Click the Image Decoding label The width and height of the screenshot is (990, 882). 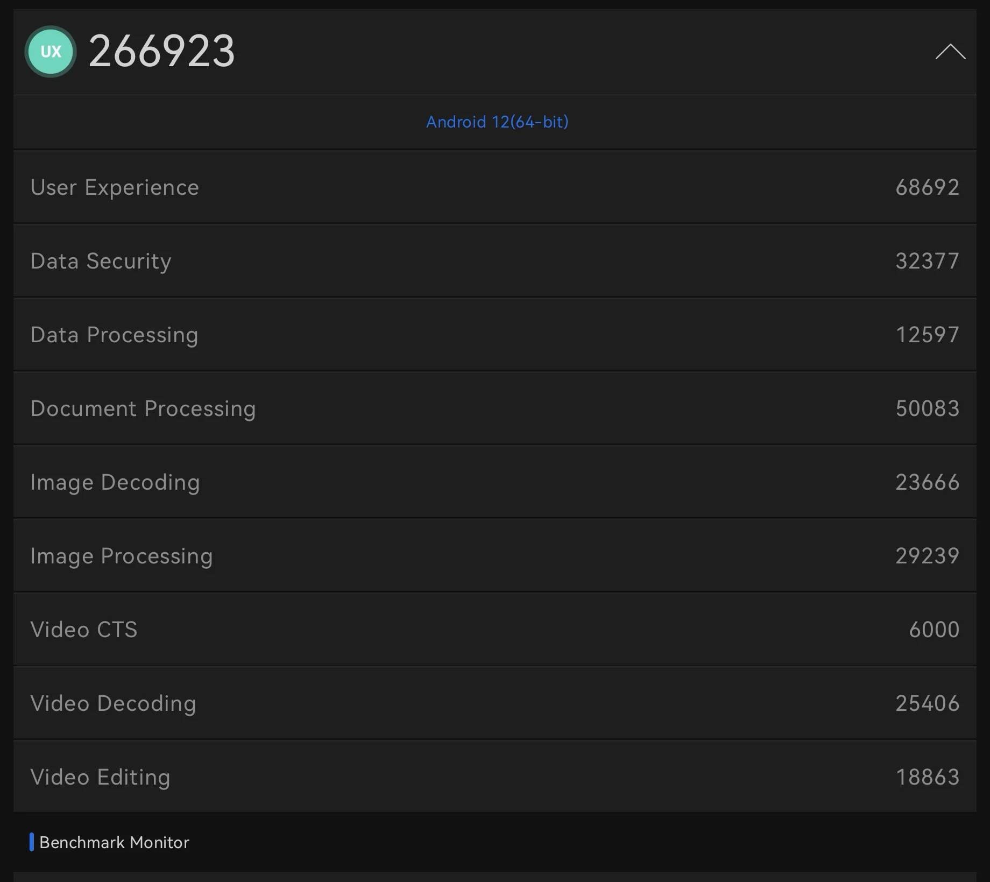tap(115, 482)
